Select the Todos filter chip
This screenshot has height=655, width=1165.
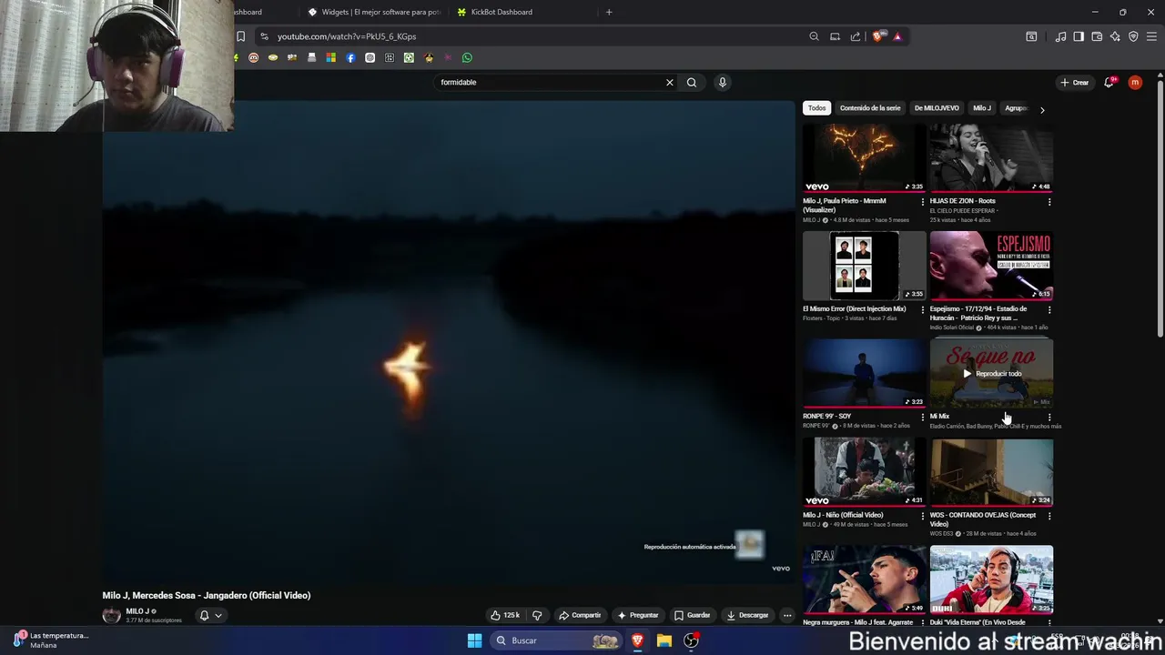pos(817,108)
